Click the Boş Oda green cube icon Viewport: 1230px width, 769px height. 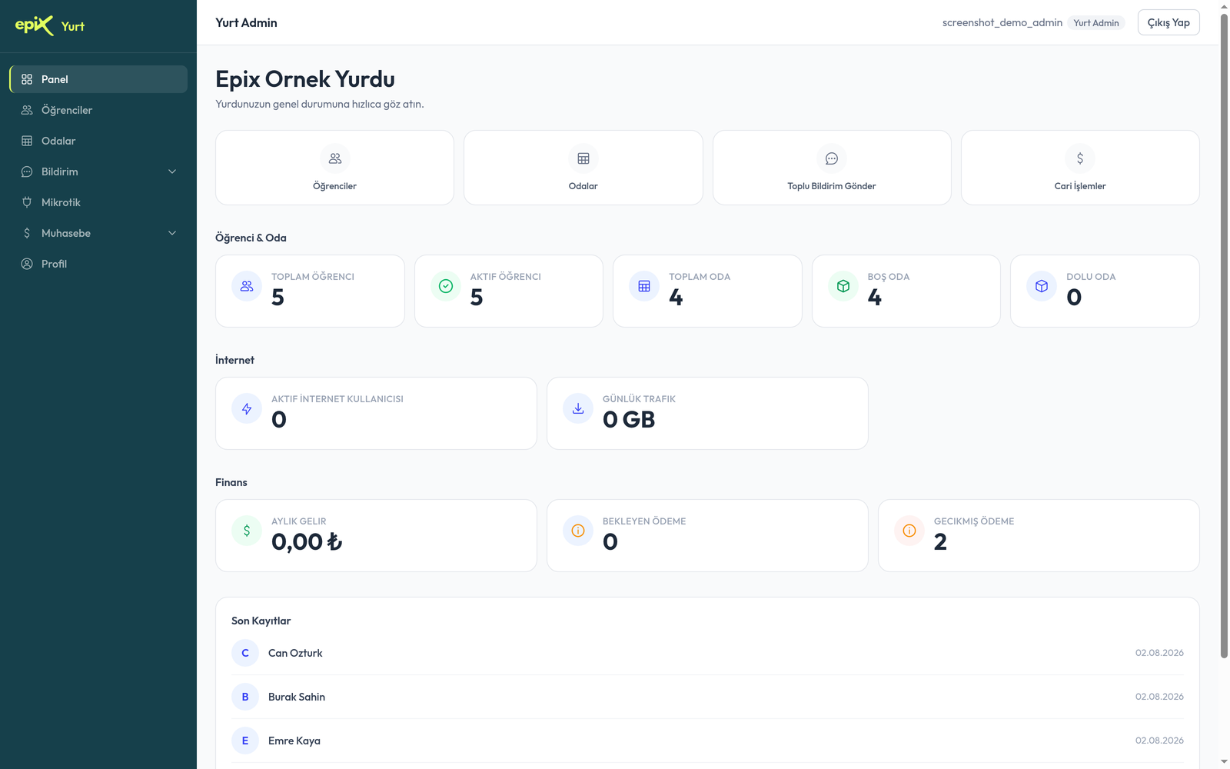843,286
